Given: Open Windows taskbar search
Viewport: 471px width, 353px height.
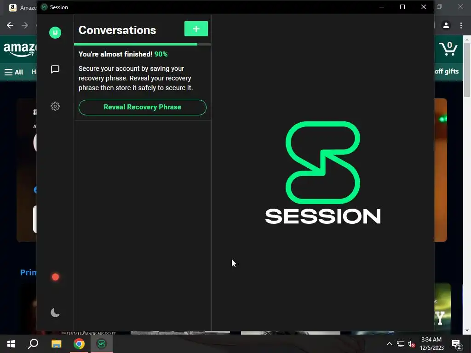Looking at the screenshot, I should click(33, 344).
